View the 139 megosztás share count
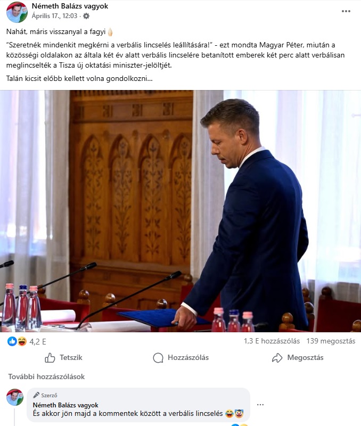Image resolution: width=361 pixels, height=426 pixels. [331, 341]
